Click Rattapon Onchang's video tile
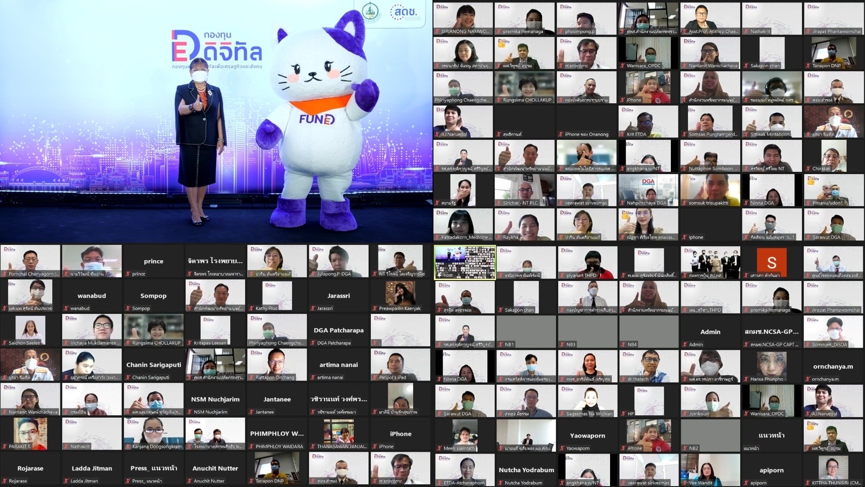Viewport: 865px width, 487px height. point(277,364)
